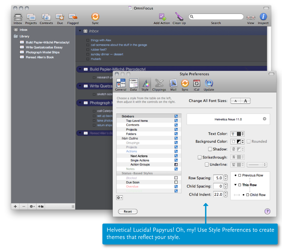The width and height of the screenshot is (282, 250).
Task: Open the Clippings preferences pane
Action: click(x=159, y=85)
